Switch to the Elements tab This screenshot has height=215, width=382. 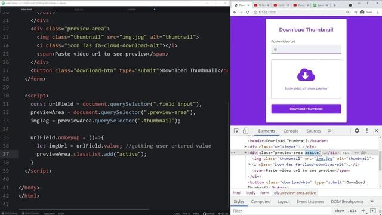pos(267,131)
